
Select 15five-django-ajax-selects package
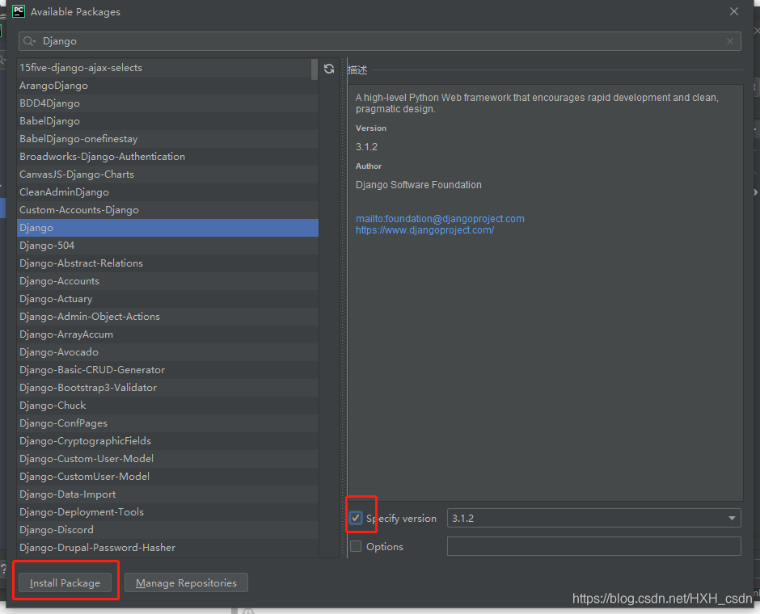tap(167, 68)
